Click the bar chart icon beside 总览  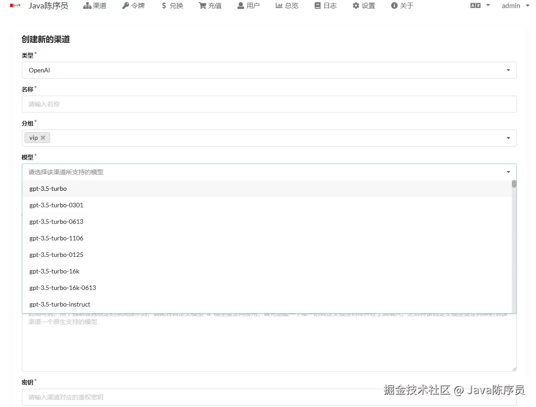(x=279, y=6)
